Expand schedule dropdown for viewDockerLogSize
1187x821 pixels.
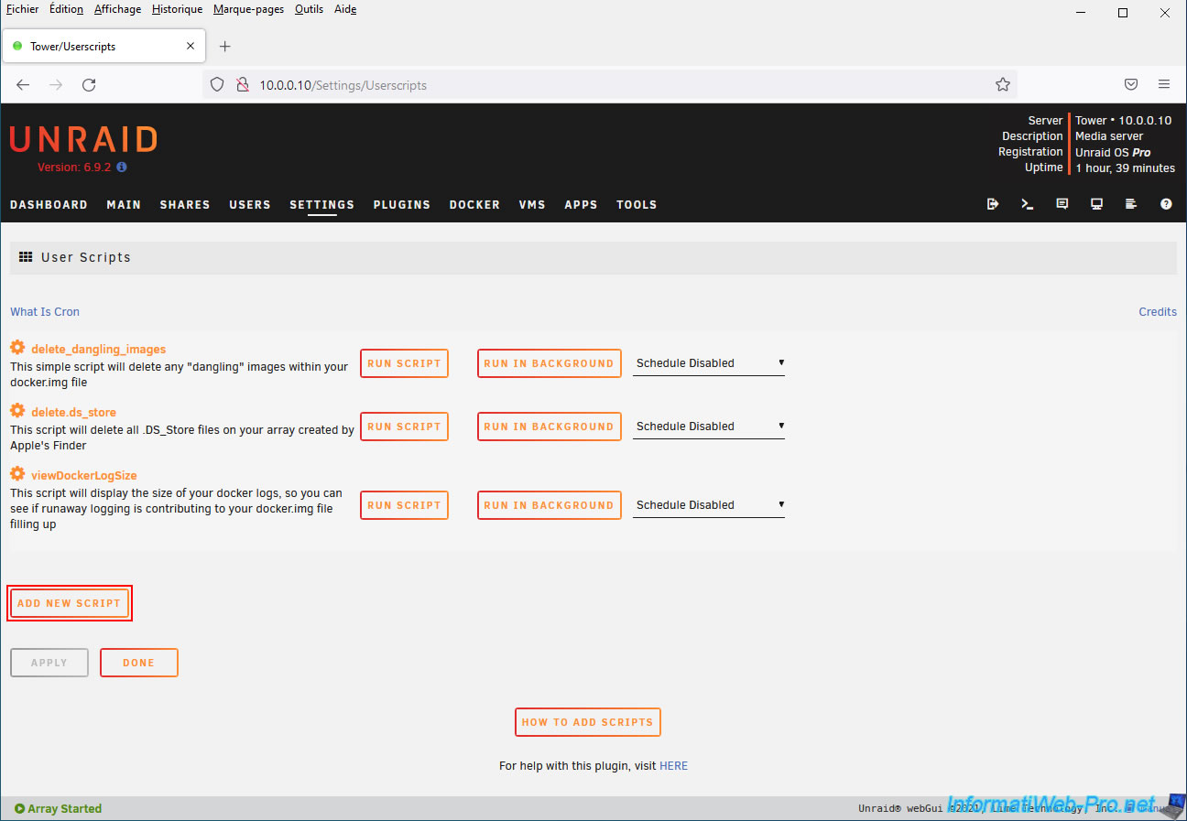709,505
